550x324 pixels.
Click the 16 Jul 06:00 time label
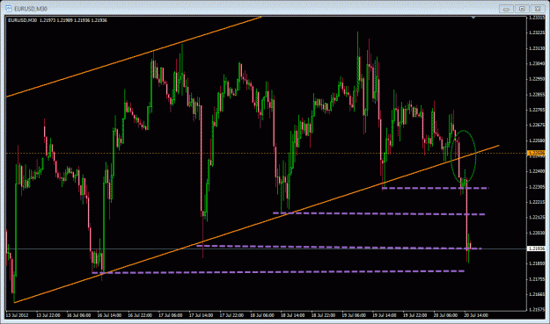point(78,315)
